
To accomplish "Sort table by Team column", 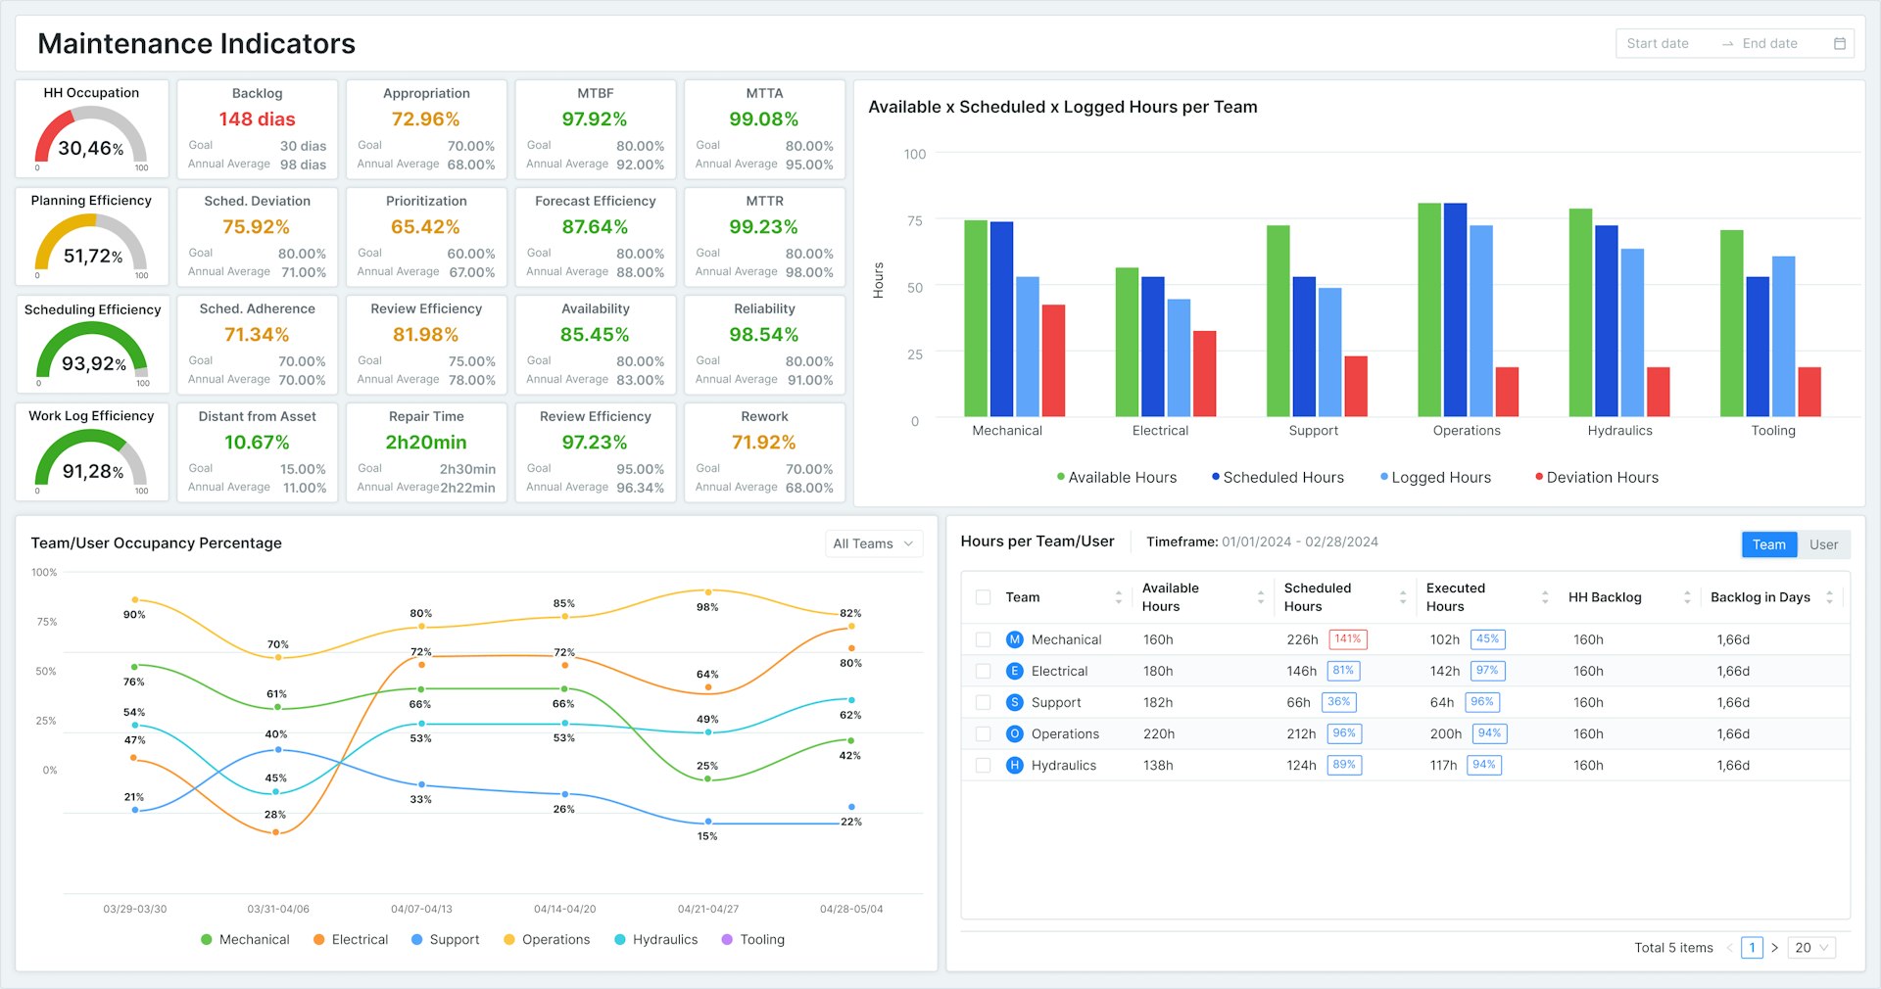I will click(x=1118, y=597).
